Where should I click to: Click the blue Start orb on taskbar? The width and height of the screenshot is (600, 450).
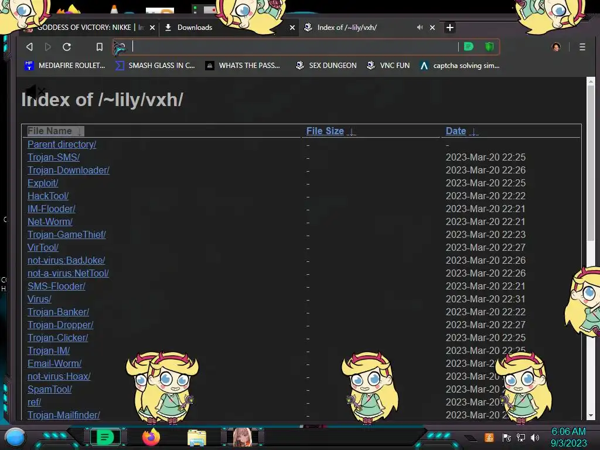point(15,437)
